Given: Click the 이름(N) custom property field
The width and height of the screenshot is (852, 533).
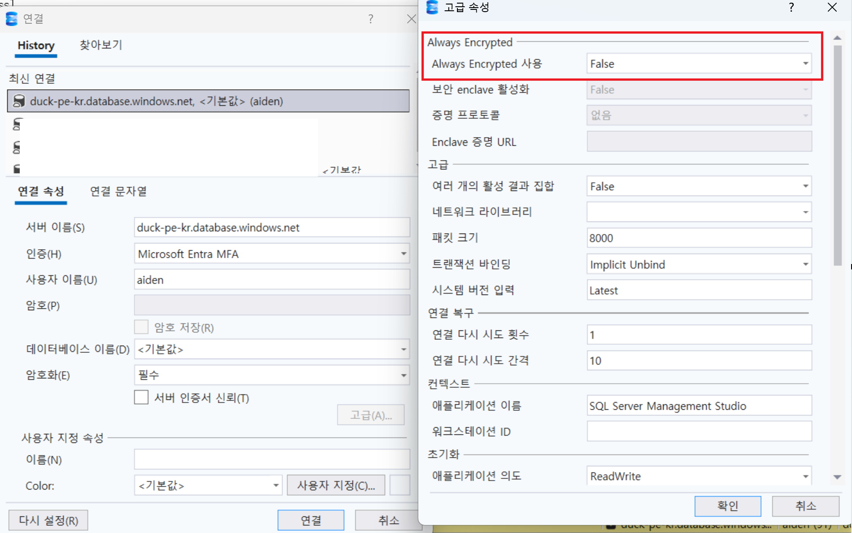Looking at the screenshot, I should [272, 459].
